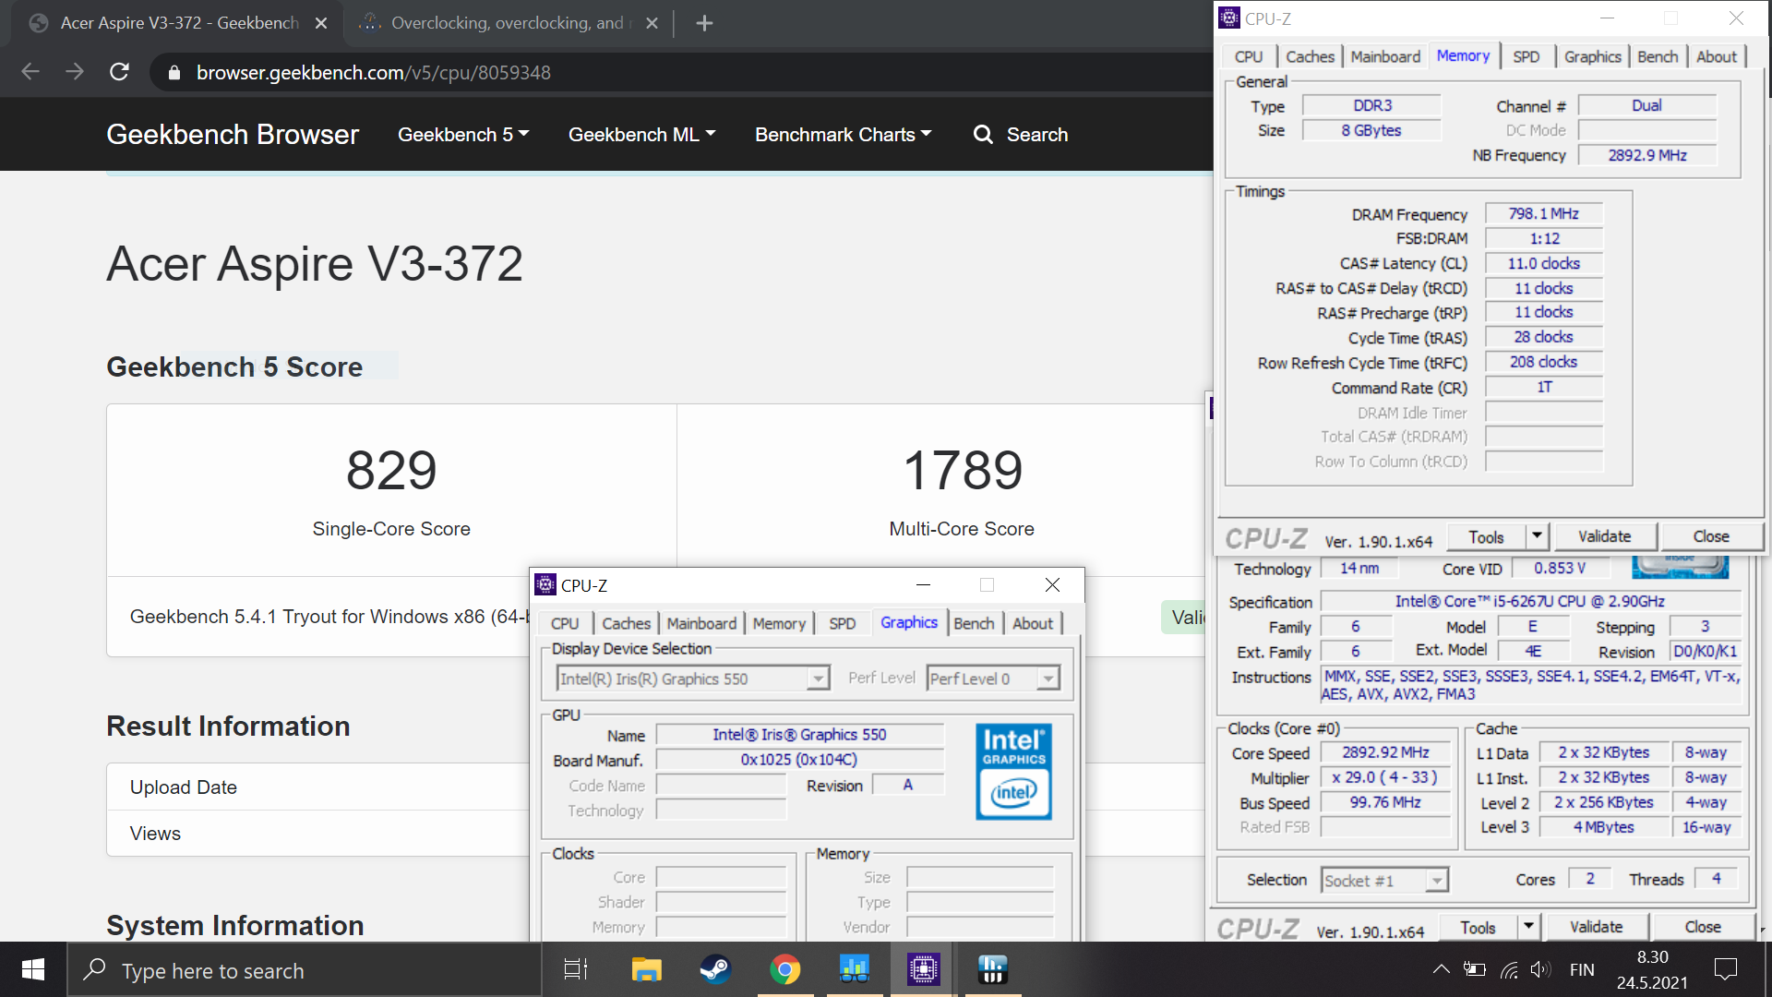The image size is (1772, 997).
Task: Open the Socket #1 selection dropdown
Action: (1384, 881)
